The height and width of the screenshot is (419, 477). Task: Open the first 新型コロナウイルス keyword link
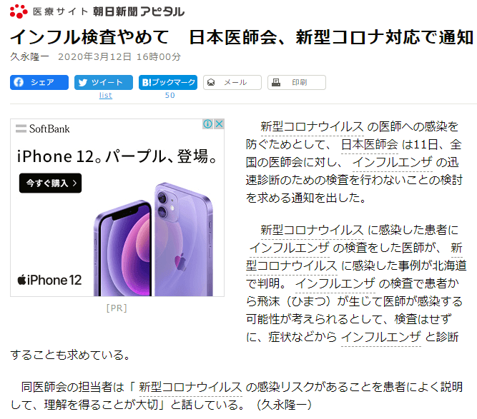pos(312,126)
